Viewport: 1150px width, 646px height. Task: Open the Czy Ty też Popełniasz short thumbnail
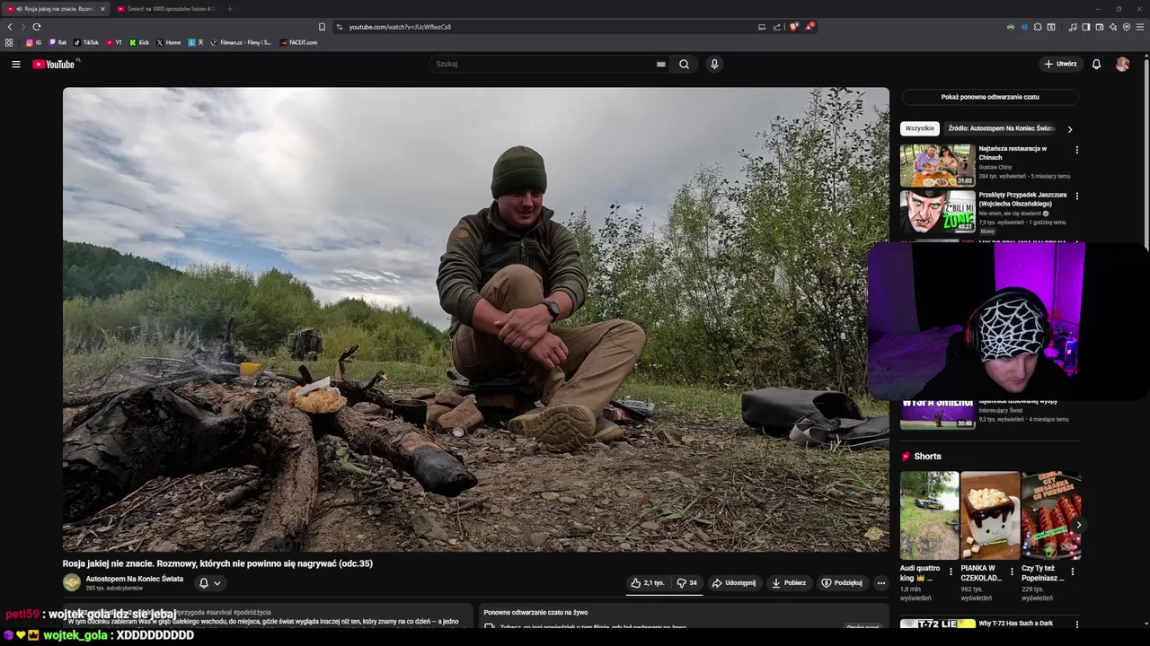pyautogui.click(x=1051, y=516)
